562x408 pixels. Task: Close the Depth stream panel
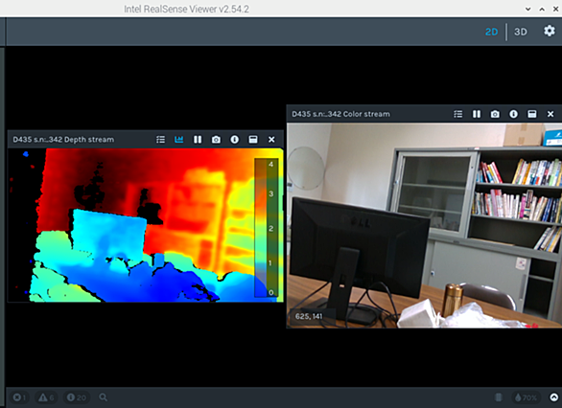(271, 139)
